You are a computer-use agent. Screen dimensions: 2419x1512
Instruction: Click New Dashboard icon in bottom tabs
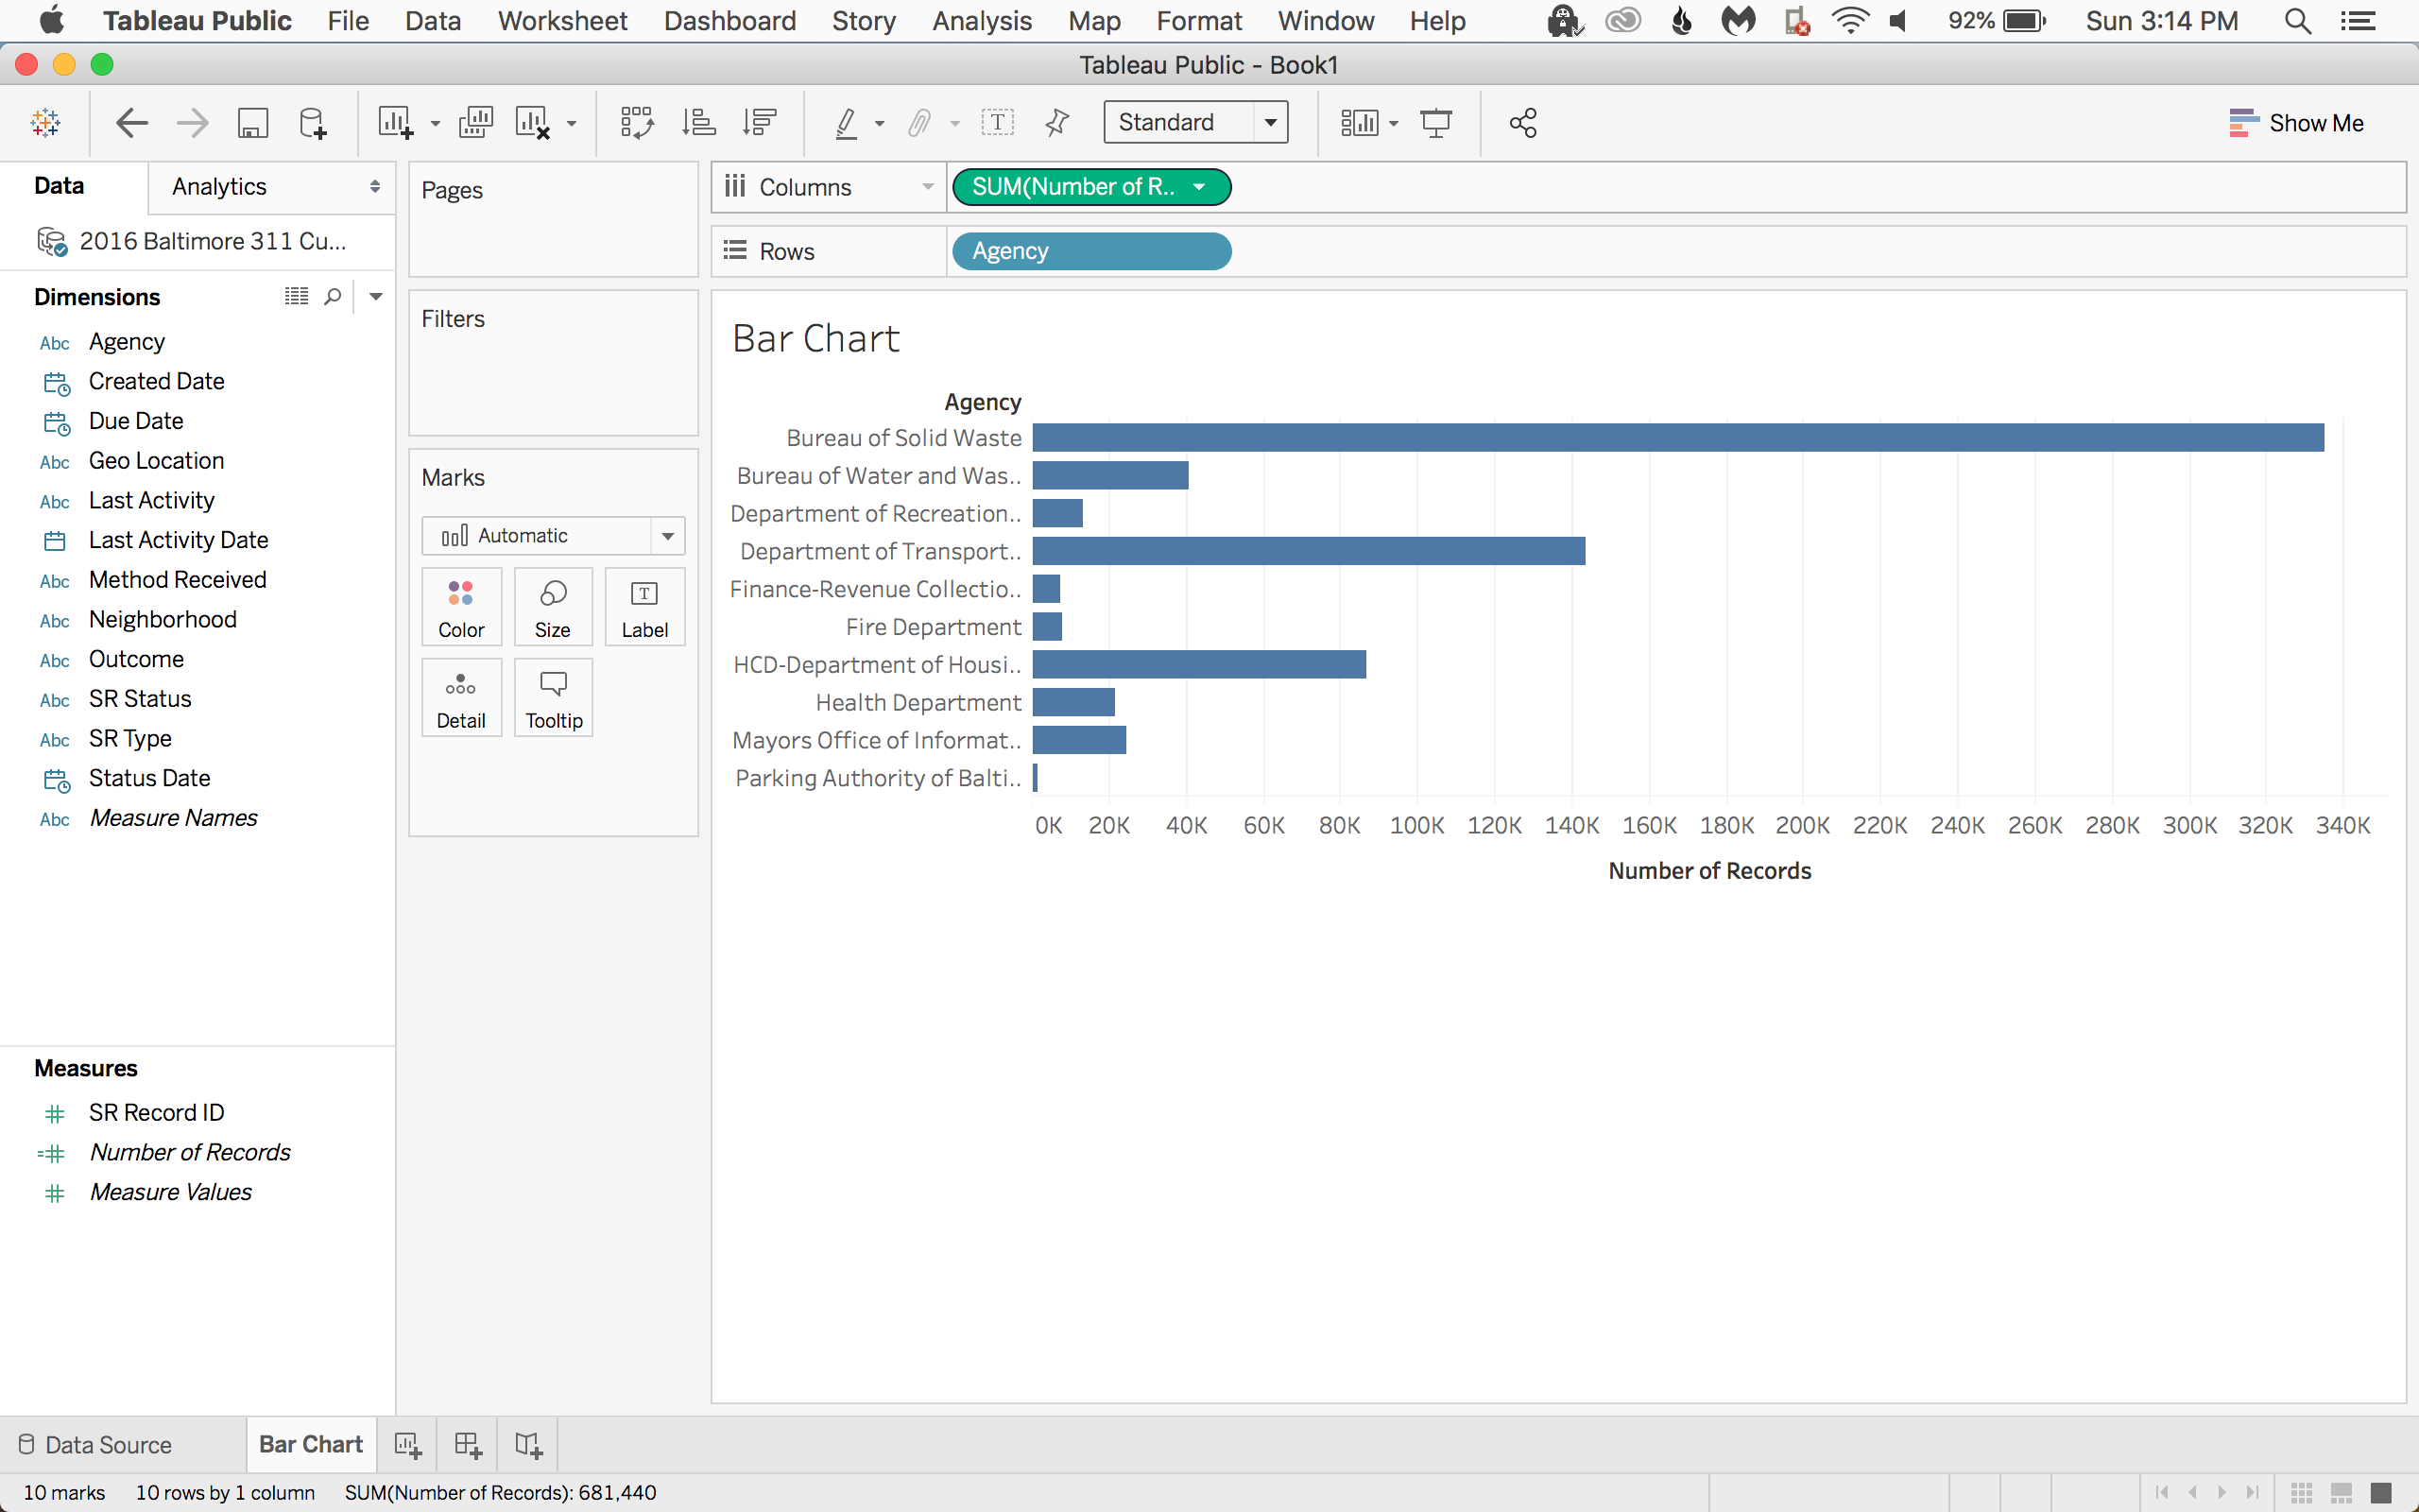point(468,1445)
